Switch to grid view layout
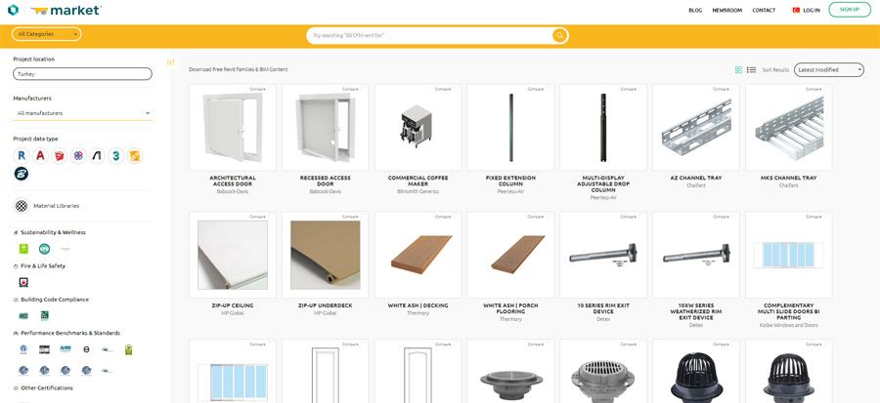This screenshot has width=880, height=403. [738, 70]
